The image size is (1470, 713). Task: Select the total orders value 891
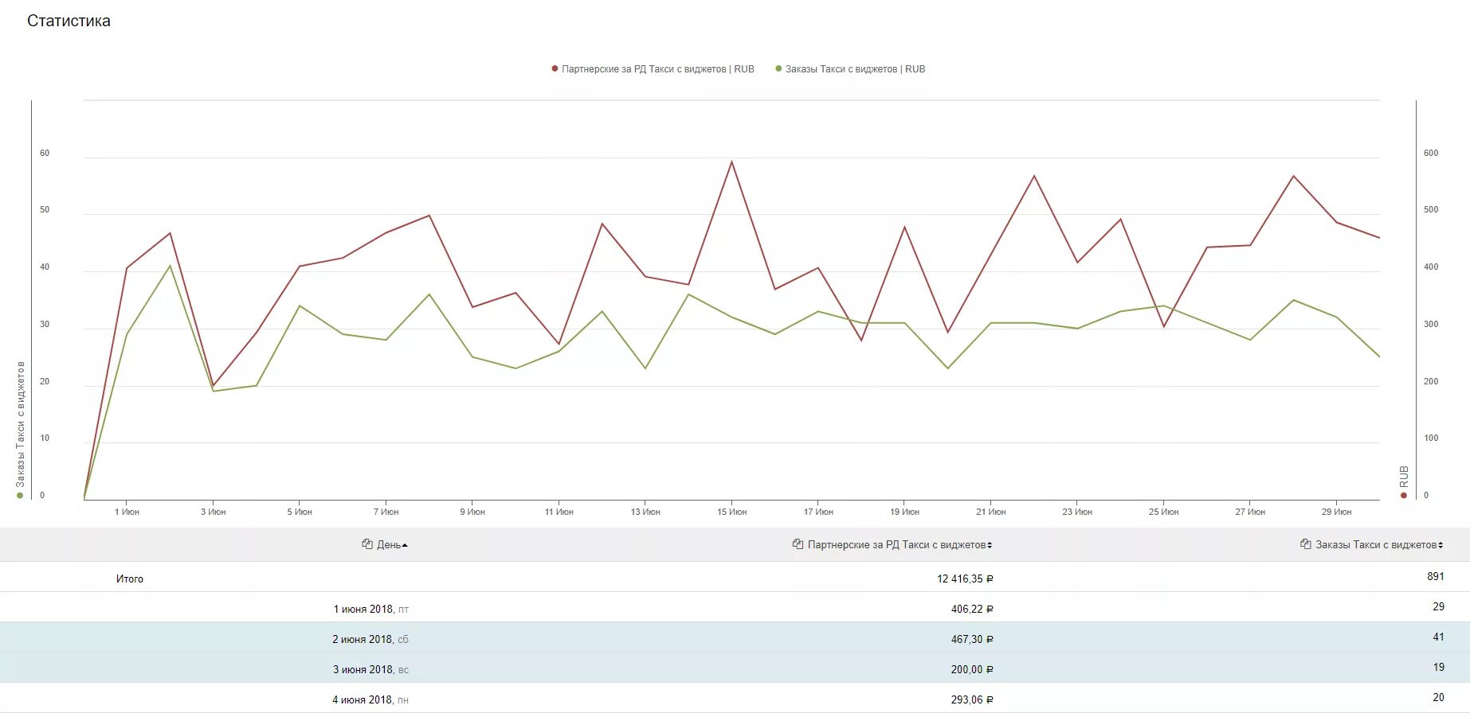coord(1436,577)
